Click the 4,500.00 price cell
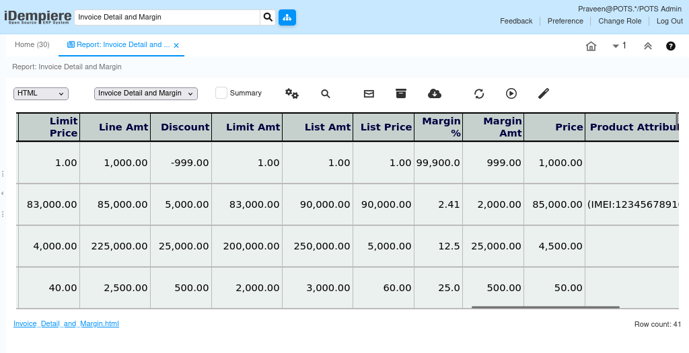Screen dimensions: 689x353 554,246
